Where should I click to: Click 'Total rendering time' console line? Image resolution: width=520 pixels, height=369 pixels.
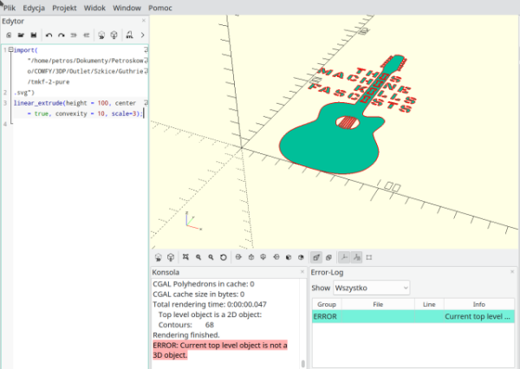coord(210,304)
